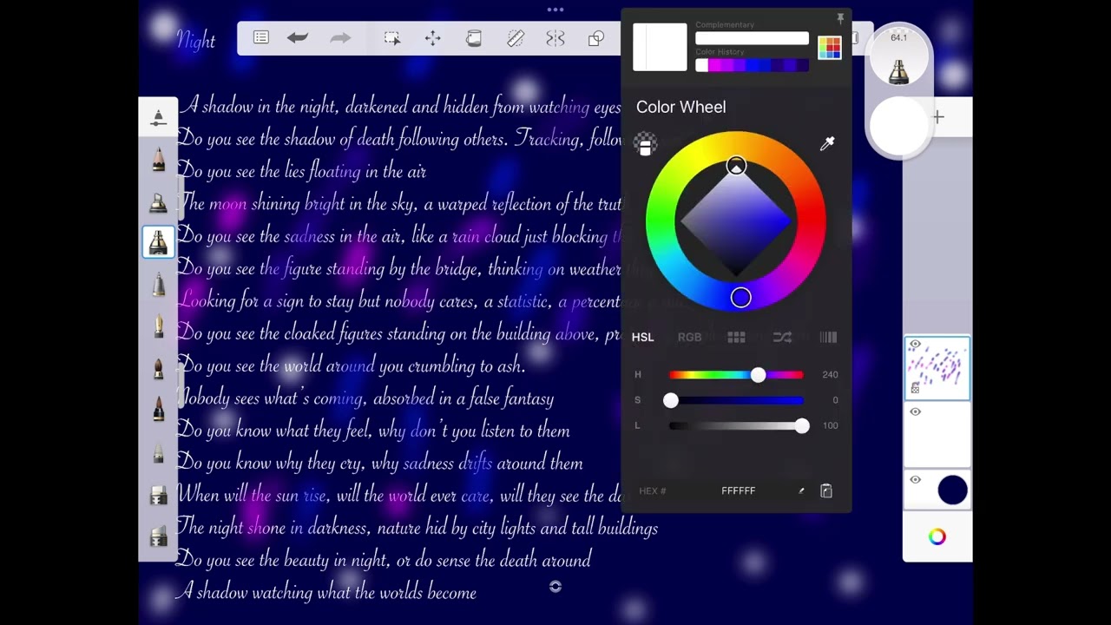Image resolution: width=1111 pixels, height=625 pixels.
Task: Select the middle white layer thumbnail
Action: coord(937,436)
